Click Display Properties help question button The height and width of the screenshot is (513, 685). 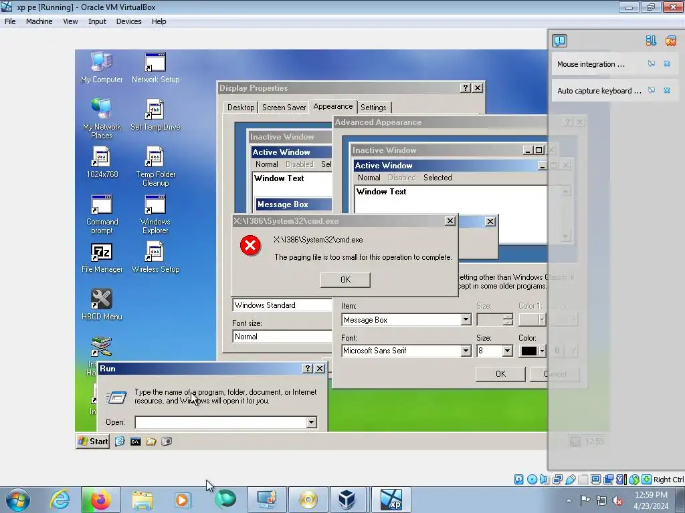[466, 88]
